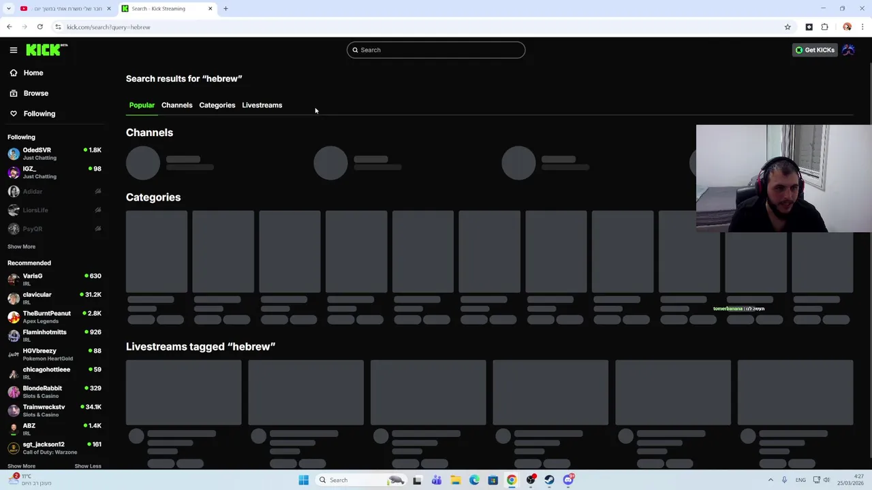
Task: Open clavicular recommended channel
Action: (x=54, y=298)
